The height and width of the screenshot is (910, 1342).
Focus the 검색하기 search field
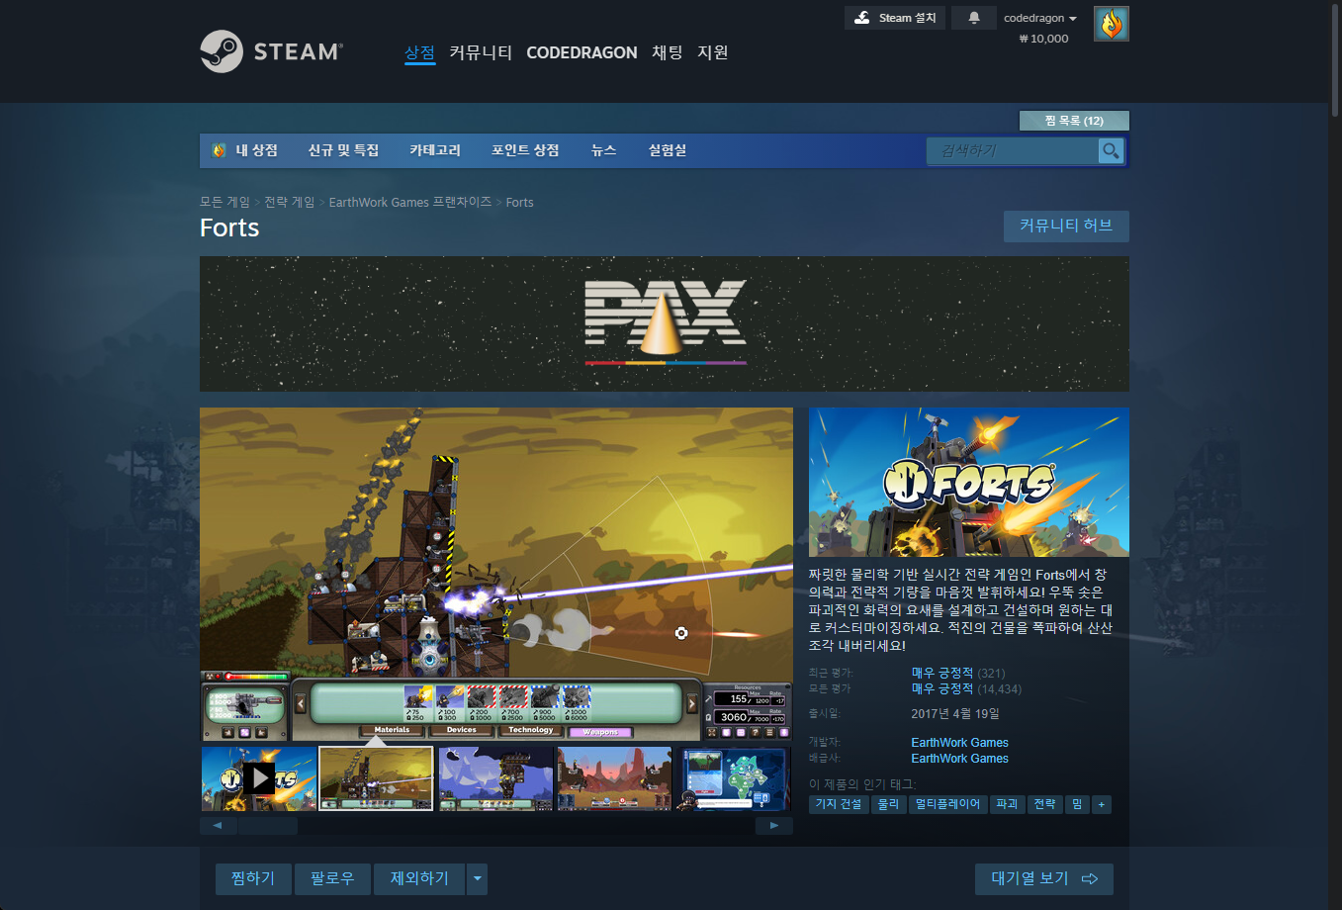(1013, 150)
